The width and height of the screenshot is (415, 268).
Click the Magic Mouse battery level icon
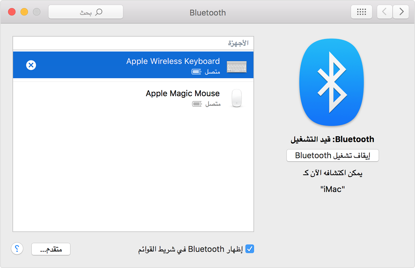point(197,104)
